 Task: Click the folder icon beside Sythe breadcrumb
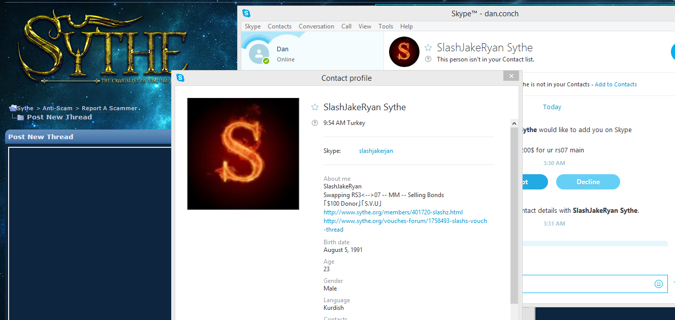click(13, 108)
